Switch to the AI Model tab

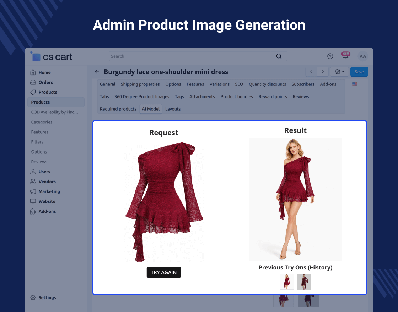pos(151,109)
